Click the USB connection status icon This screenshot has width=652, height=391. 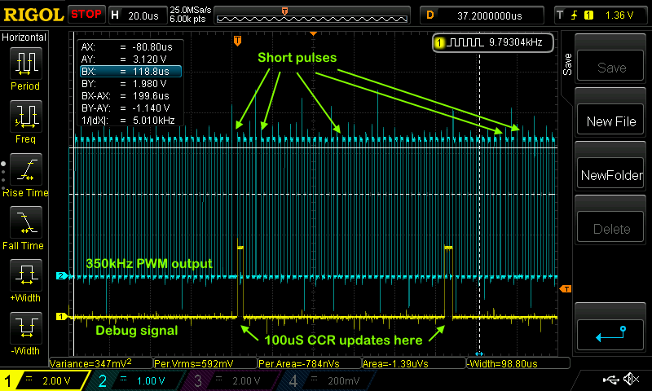coord(610,379)
